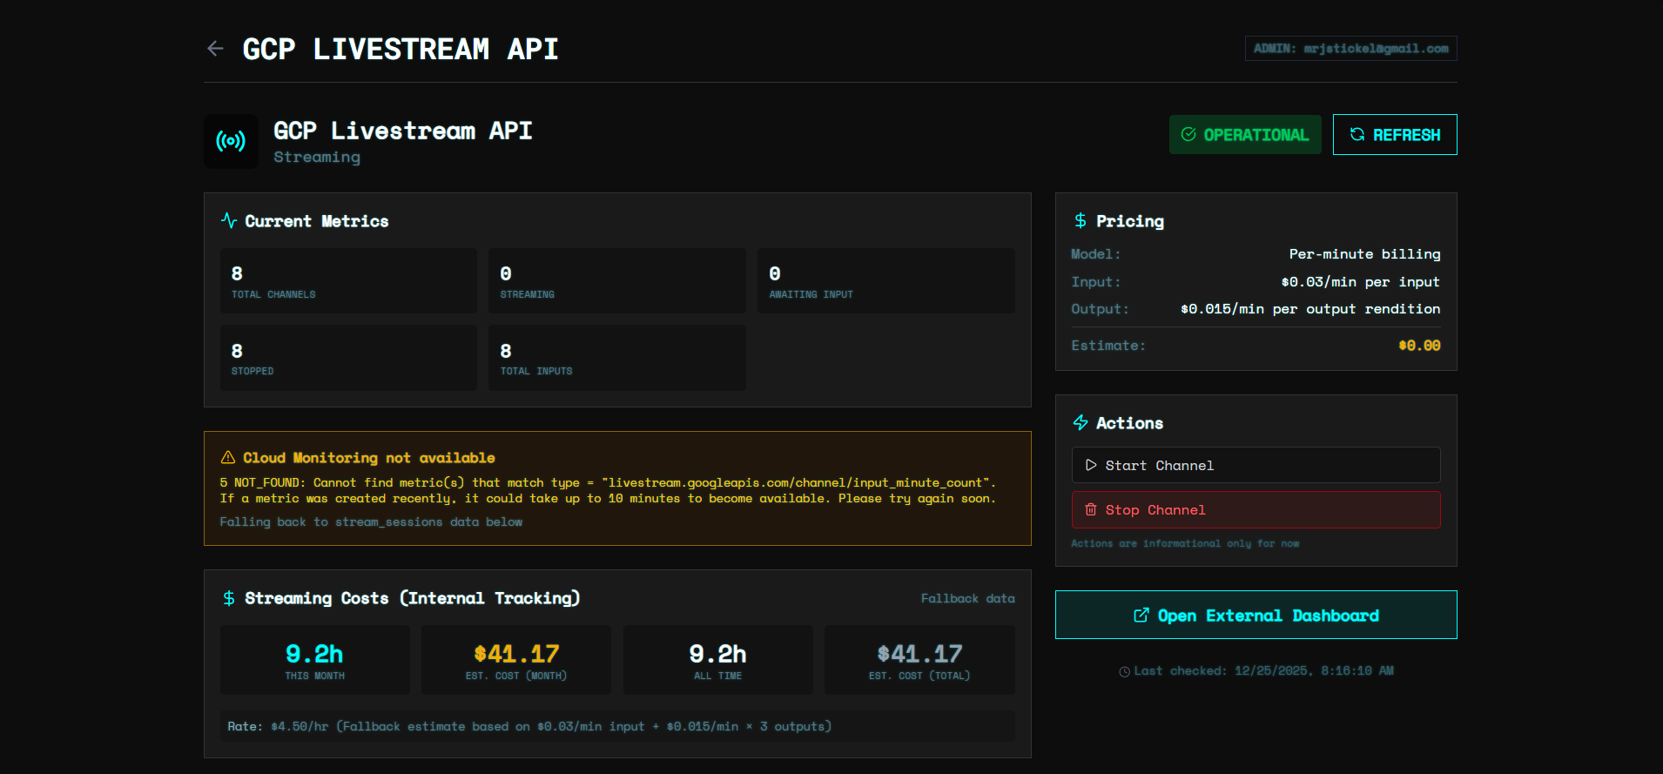Viewport: 1663px width, 774px height.
Task: Open External Dashboard link
Action: [1256, 616]
